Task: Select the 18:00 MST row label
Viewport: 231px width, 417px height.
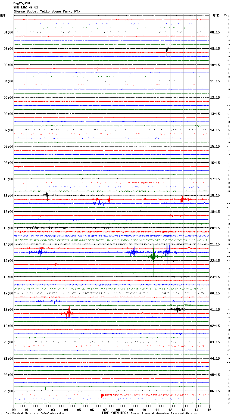Action: tap(8, 310)
